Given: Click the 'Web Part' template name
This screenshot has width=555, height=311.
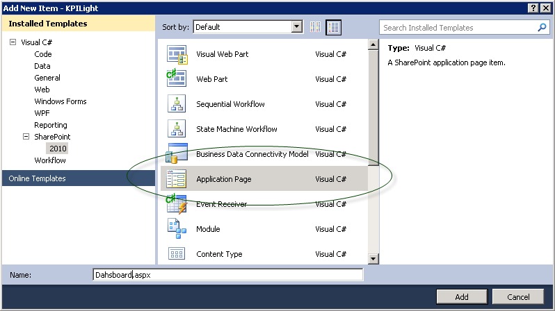Looking at the screenshot, I should [x=211, y=79].
